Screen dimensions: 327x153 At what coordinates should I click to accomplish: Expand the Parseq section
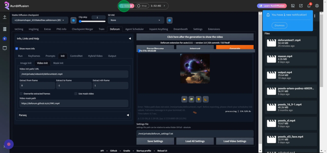click(74, 115)
